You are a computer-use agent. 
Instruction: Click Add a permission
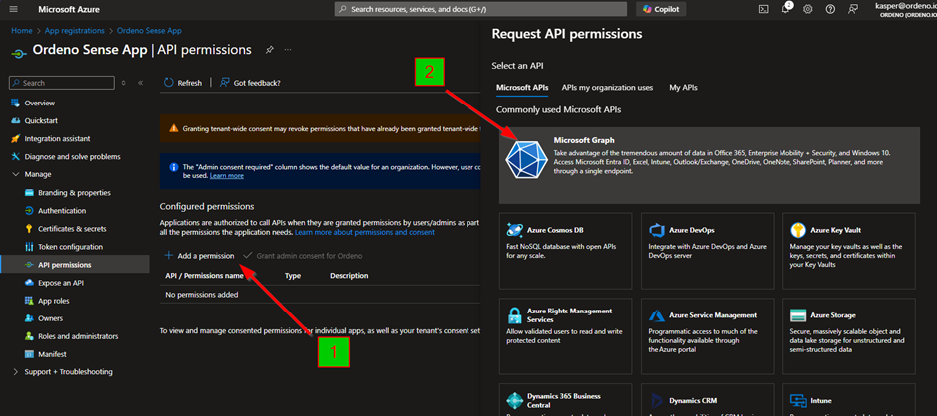point(199,256)
